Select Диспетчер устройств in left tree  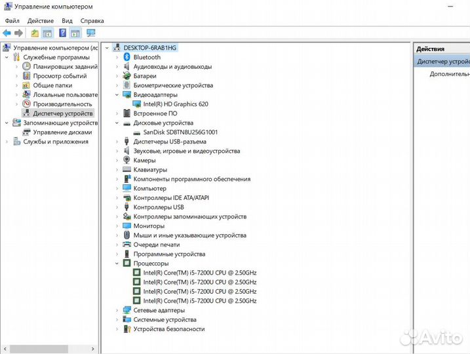click(63, 113)
